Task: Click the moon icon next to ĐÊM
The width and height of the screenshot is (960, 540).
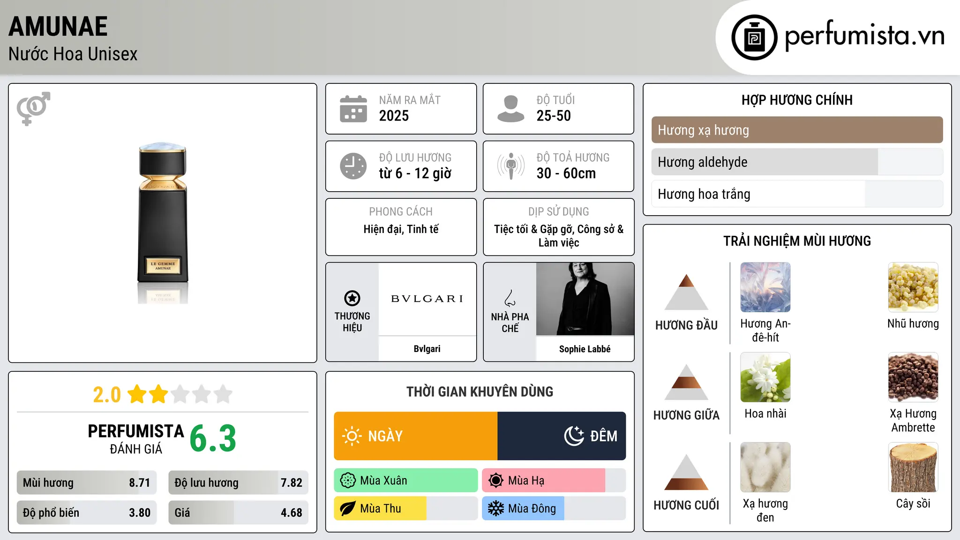Action: (x=574, y=436)
